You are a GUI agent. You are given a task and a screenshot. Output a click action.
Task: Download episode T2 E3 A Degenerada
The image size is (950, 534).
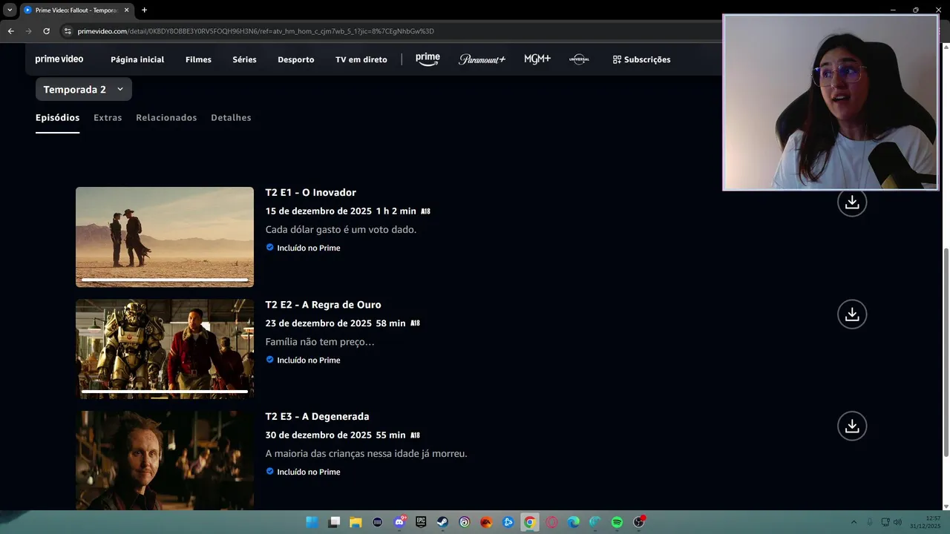click(852, 426)
